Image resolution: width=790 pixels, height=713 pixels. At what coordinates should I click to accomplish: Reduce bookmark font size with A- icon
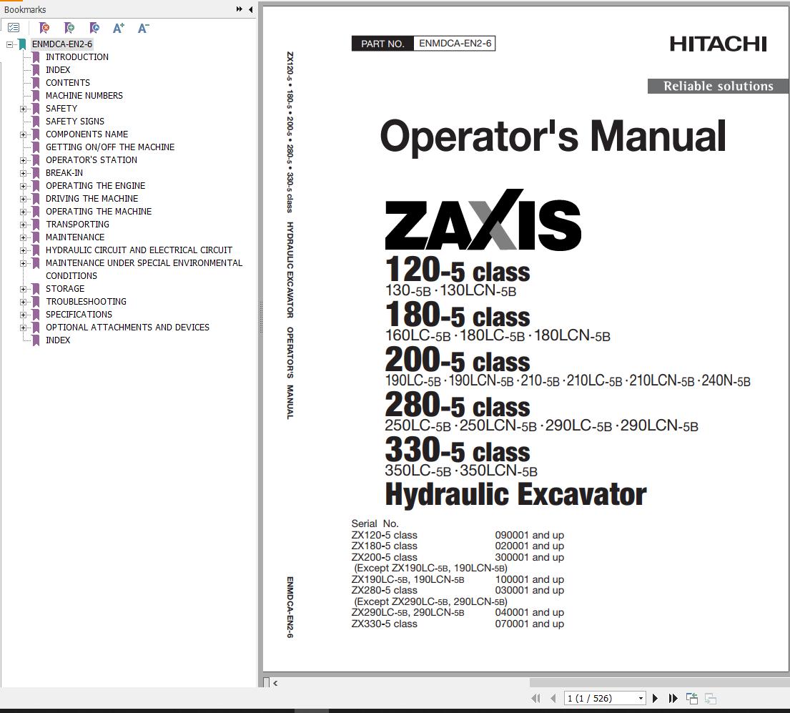click(143, 28)
